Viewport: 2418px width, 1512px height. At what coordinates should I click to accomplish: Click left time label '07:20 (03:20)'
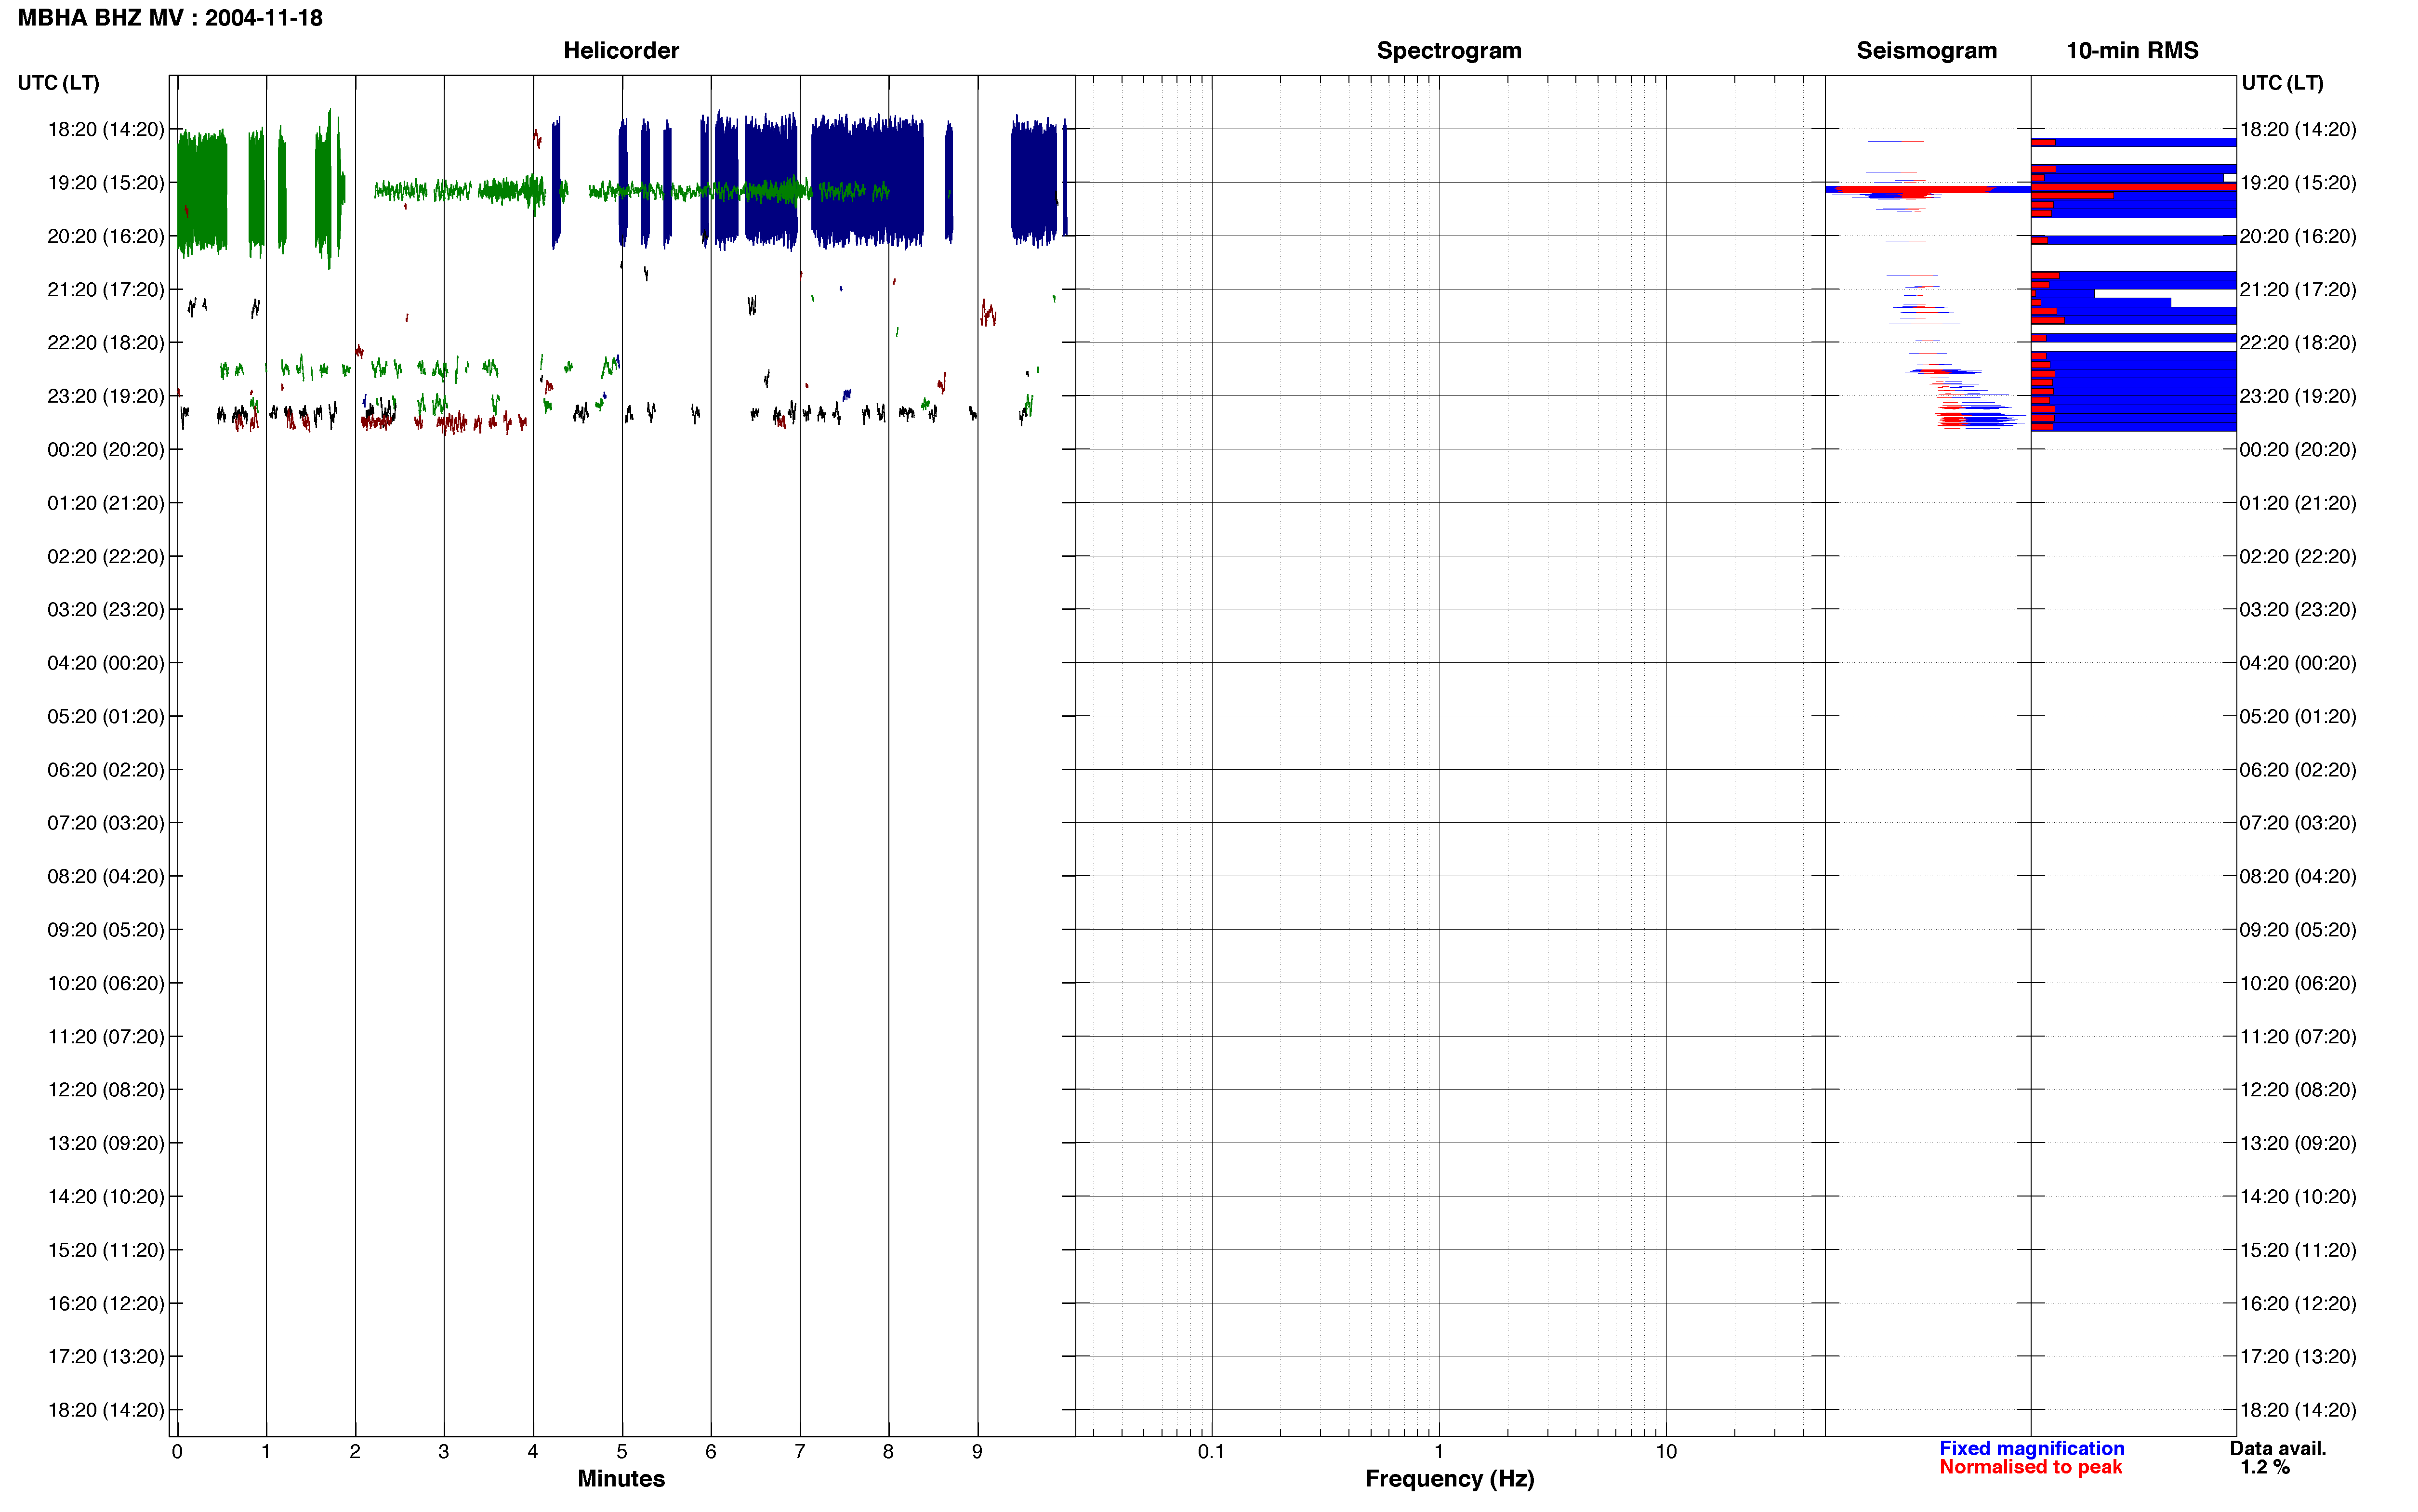[106, 823]
